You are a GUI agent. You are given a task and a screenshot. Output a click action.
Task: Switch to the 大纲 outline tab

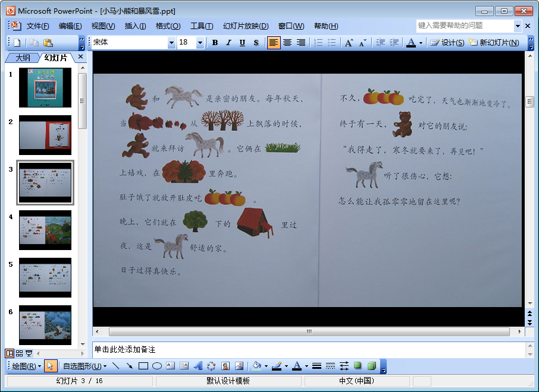(x=23, y=58)
